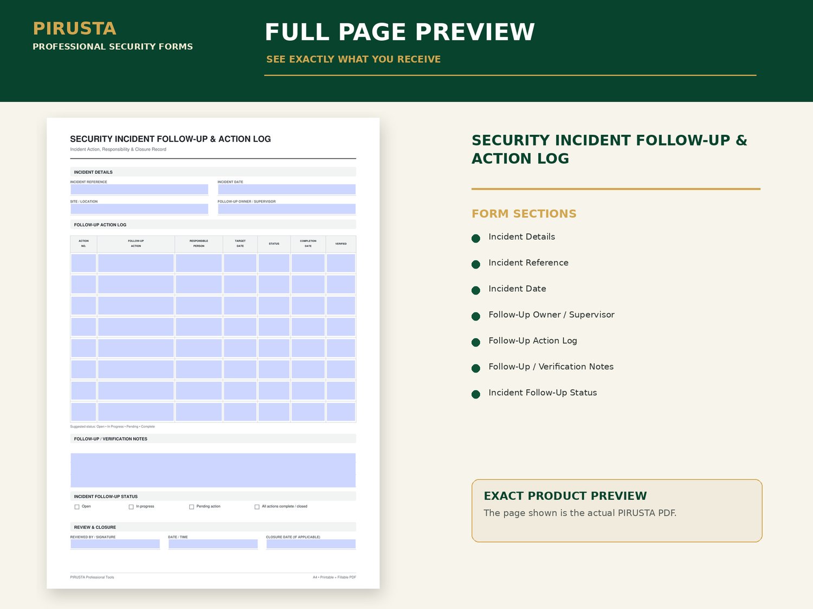Select the 'Incident Details' list item
The width and height of the screenshot is (813, 609).
point(521,237)
